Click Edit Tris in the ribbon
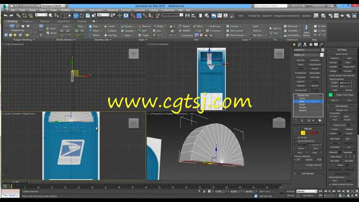359x202 pixels. tap(275, 28)
